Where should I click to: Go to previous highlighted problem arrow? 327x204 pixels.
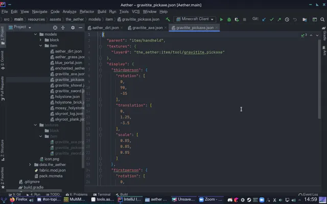(x=311, y=35)
